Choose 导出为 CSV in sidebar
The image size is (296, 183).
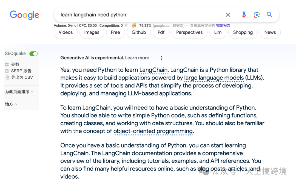[22, 77]
